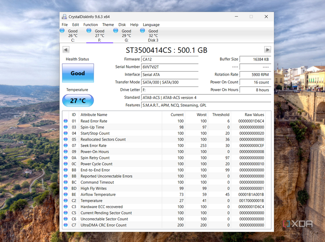The width and height of the screenshot is (325, 242).
Task: Click the Power On Hours value 8 hours
Action: (x=255, y=90)
